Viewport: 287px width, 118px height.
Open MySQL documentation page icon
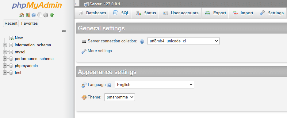(40, 15)
